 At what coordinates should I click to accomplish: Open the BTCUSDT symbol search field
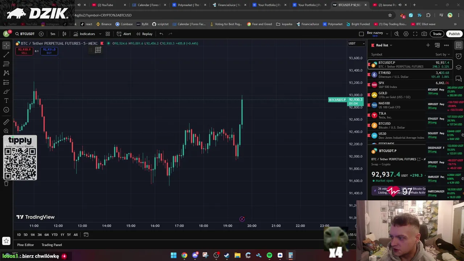coord(25,34)
